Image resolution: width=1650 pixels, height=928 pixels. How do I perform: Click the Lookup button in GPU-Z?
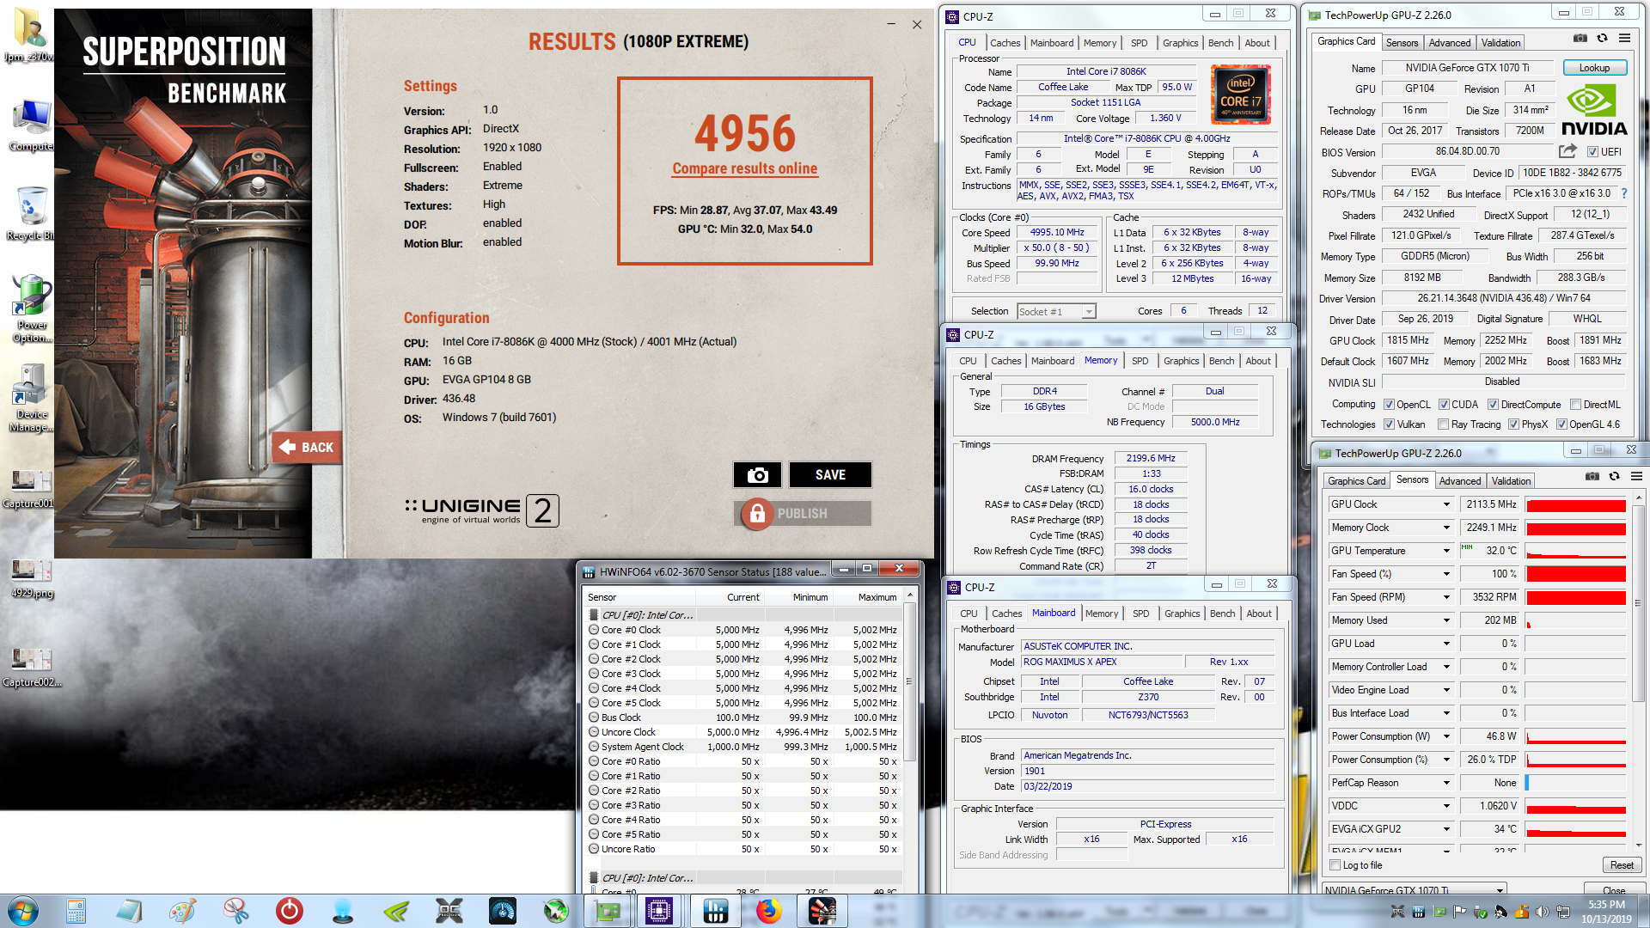pos(1594,68)
